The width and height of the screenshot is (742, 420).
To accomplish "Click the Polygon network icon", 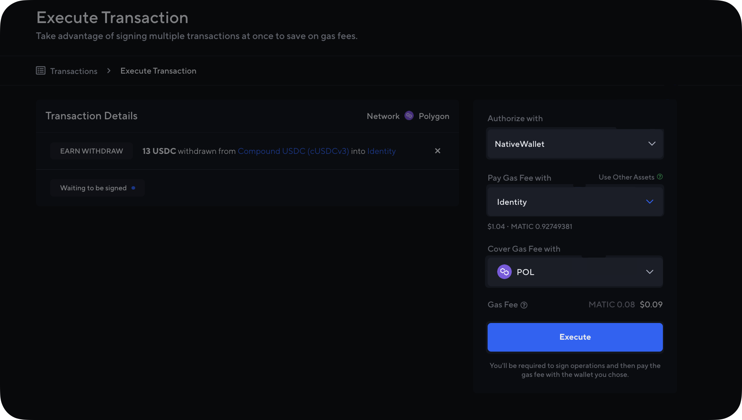I will pos(409,116).
